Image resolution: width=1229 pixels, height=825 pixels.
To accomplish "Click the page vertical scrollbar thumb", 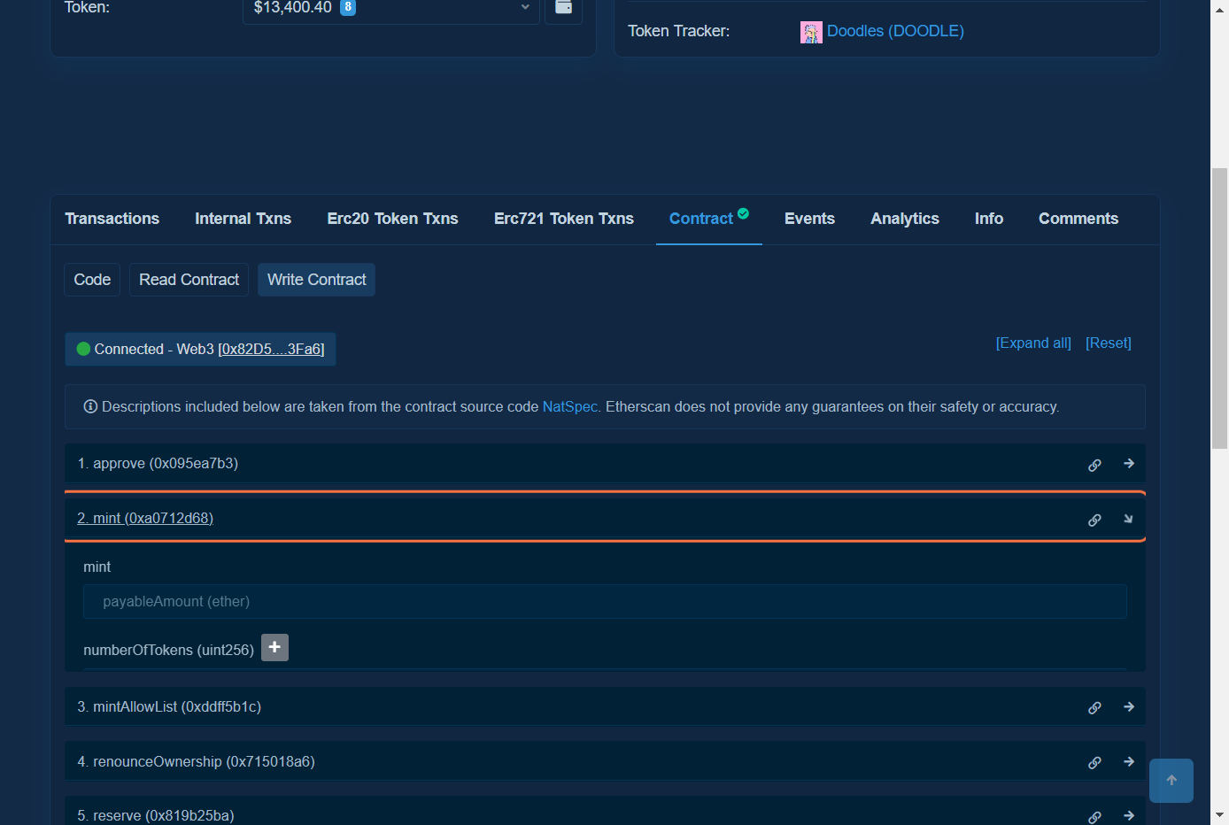I will pyautogui.click(x=1219, y=308).
